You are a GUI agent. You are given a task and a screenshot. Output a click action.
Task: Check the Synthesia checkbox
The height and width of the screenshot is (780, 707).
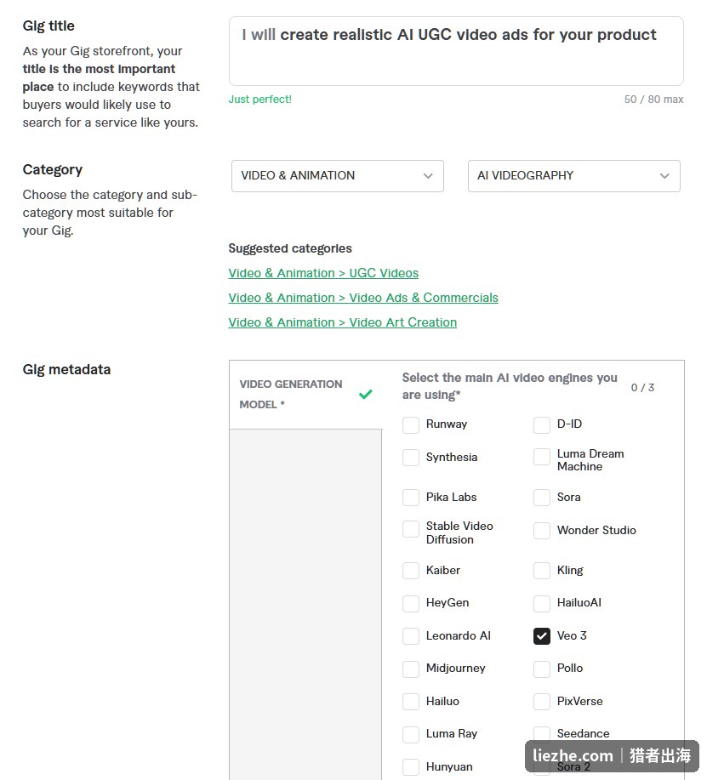click(x=411, y=458)
